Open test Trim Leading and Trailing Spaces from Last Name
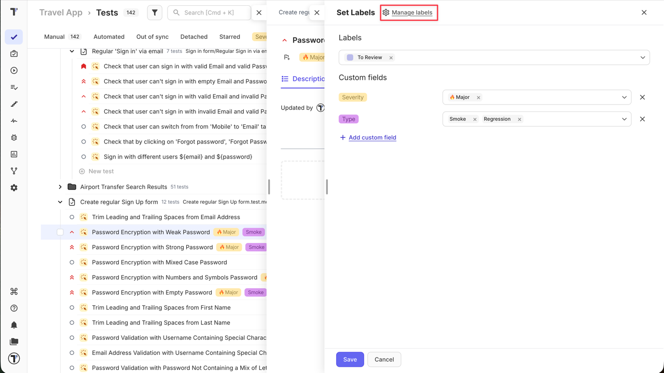The width and height of the screenshot is (664, 373). 161,322
